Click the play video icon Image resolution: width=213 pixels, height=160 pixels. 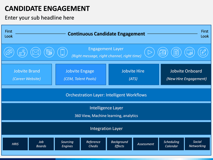point(149,52)
